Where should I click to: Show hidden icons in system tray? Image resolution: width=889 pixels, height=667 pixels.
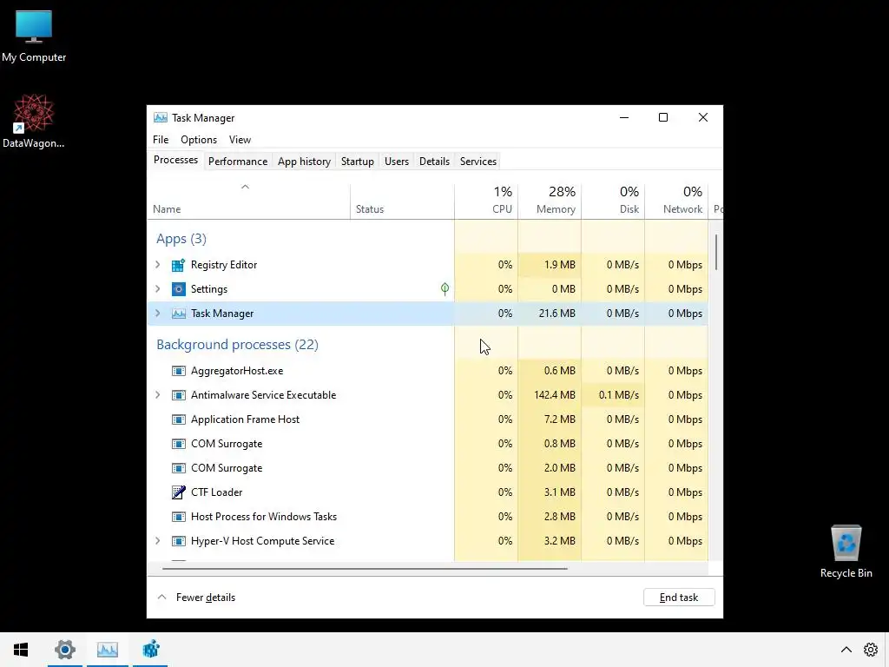pyautogui.click(x=846, y=650)
